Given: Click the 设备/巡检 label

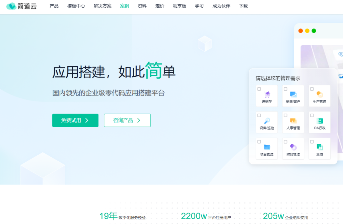Looking at the screenshot, I should point(267,128).
